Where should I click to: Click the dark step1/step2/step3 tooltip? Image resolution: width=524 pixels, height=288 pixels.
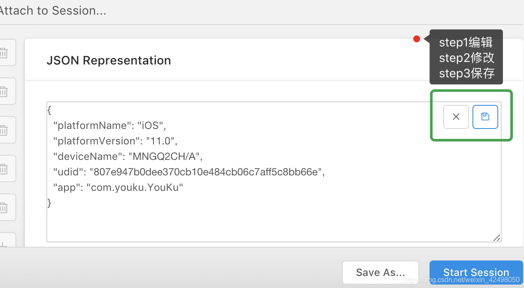(x=466, y=57)
